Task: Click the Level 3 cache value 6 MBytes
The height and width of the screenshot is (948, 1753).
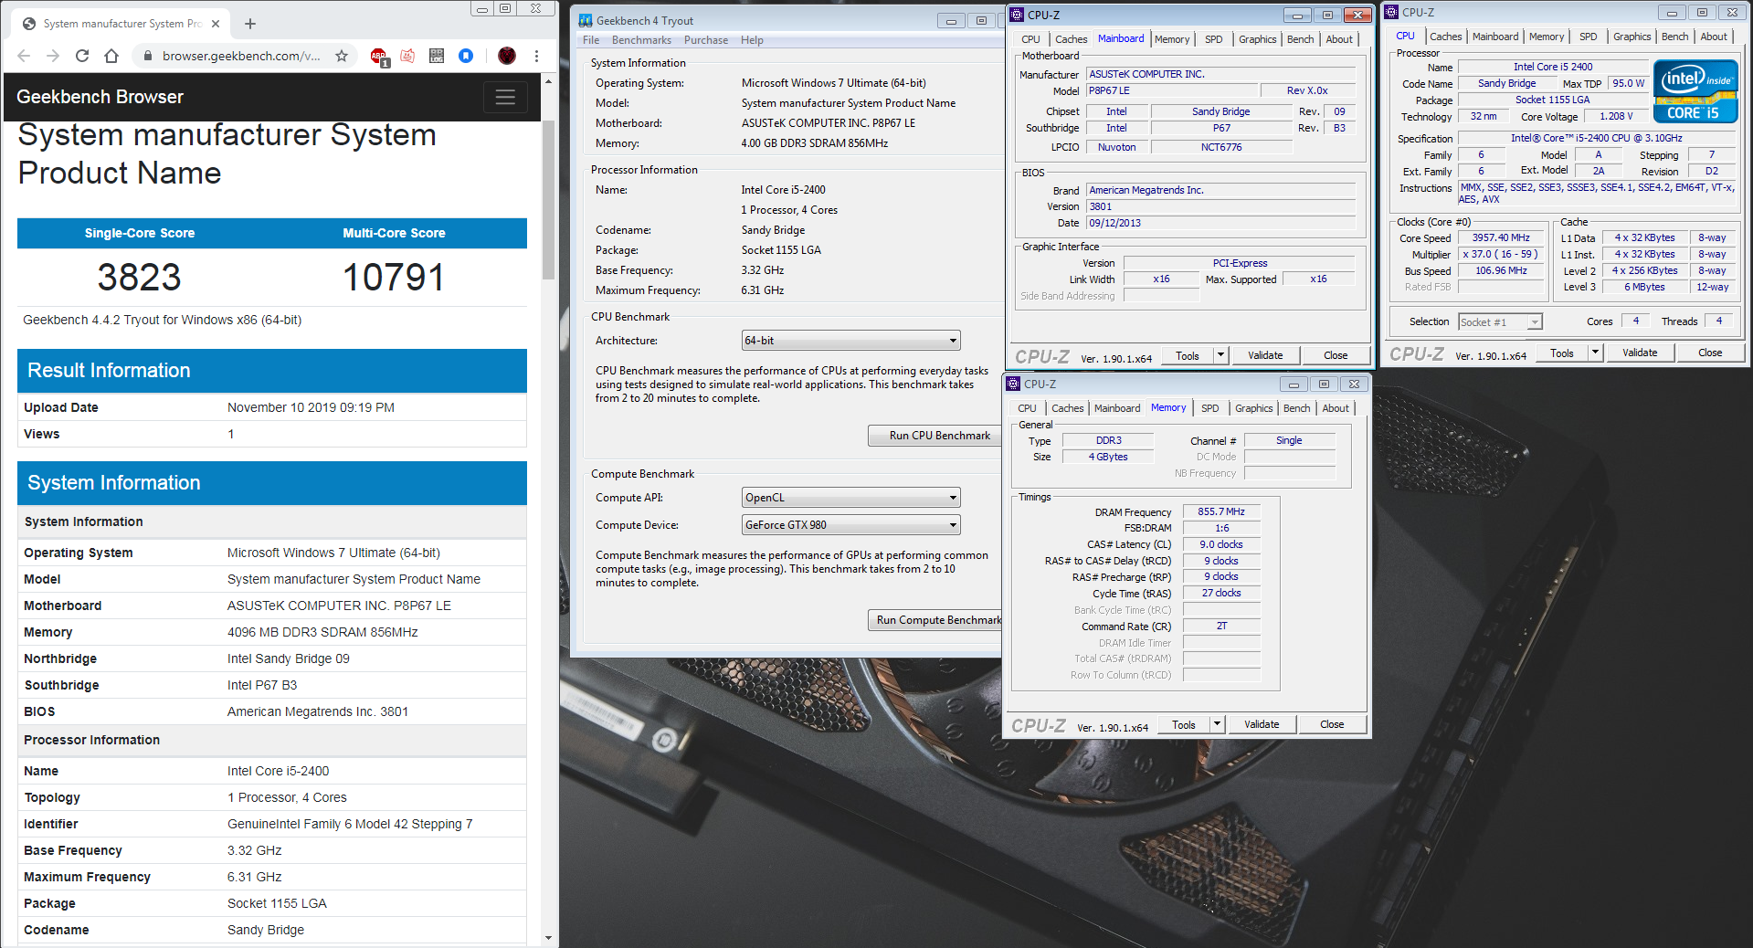Action: 1644,287
